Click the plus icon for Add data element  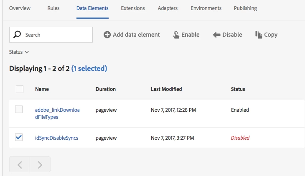(107, 35)
